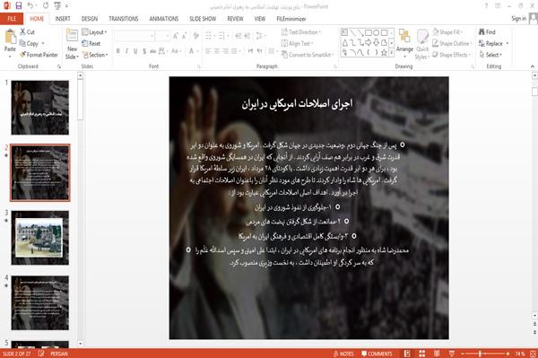538x358 pixels.
Task: Switch to the VIEW tab
Action: (x=260, y=19)
